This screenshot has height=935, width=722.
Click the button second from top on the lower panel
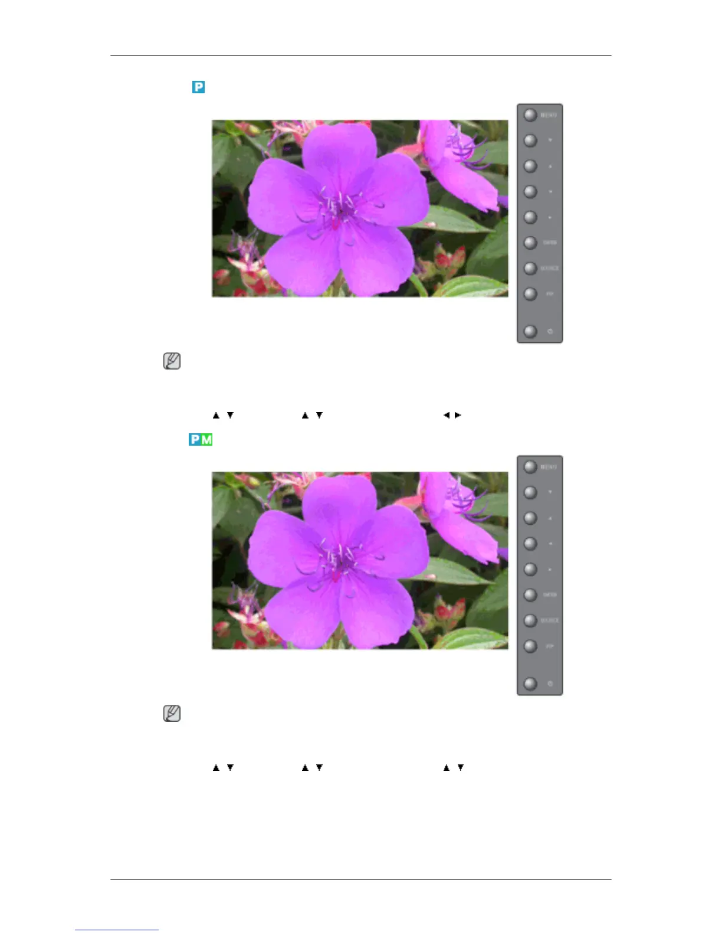tap(530, 492)
